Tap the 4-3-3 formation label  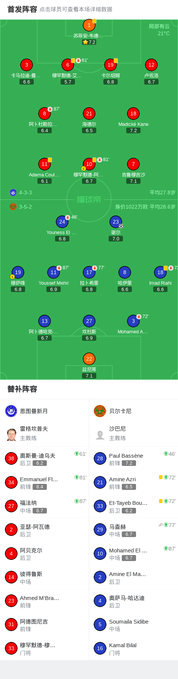pos(25,193)
